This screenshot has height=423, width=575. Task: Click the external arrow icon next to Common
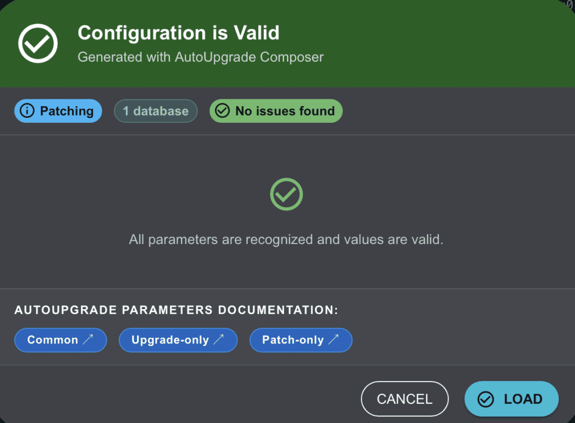(88, 340)
